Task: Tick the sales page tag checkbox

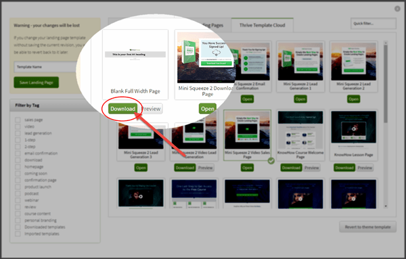Action: pos(18,120)
